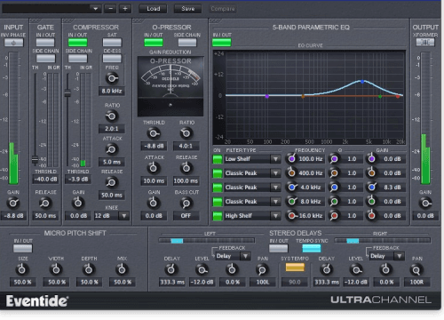Toggle the Micro Pitch Shift In/Out switch
Image resolution: width=444 pixels, height=320 pixels.
[x=23, y=248]
